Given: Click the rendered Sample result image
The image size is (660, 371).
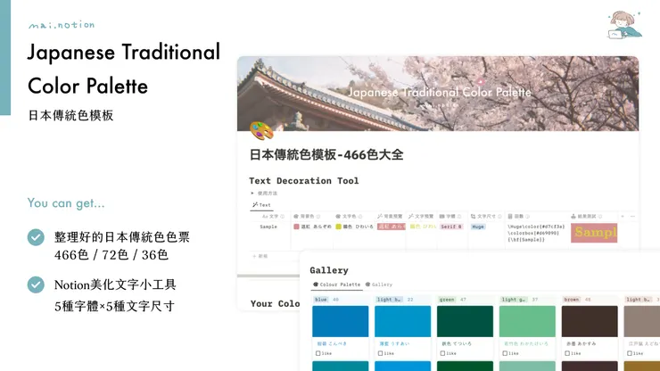Looking at the screenshot, I should pos(594,233).
